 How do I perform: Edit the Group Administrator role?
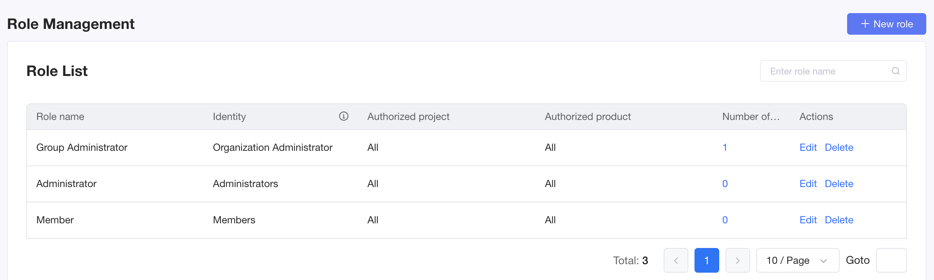(x=808, y=147)
